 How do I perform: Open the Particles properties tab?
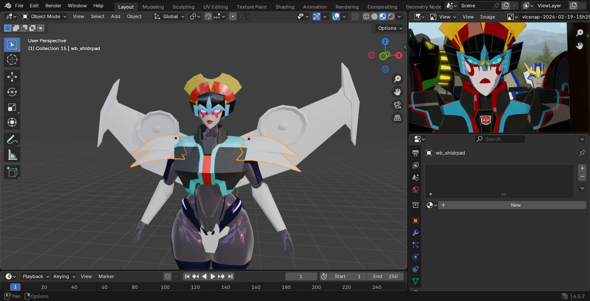(x=416, y=245)
